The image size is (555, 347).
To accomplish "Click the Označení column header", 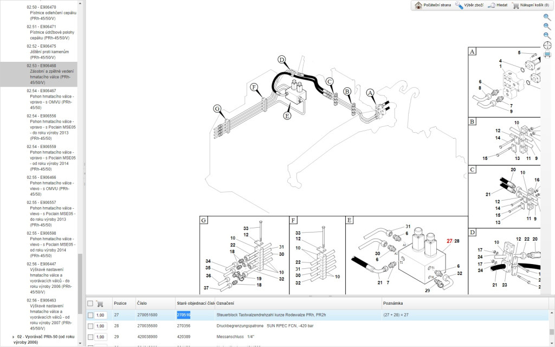I will (x=225, y=304).
